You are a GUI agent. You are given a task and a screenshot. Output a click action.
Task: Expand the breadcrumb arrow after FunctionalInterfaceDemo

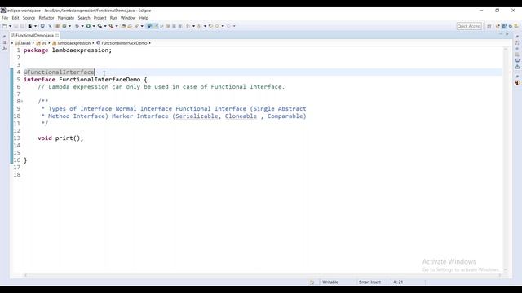(150, 43)
